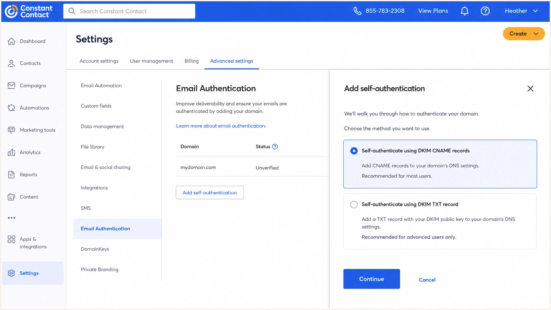Screen dimensions: 551x310
Task: Click the mydomain.com domain cell
Action: tap(198, 167)
